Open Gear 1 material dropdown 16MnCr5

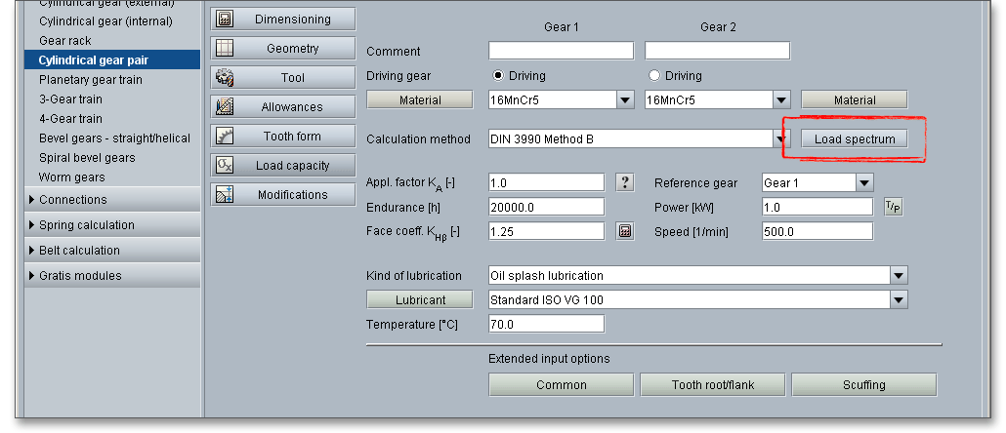(x=624, y=99)
